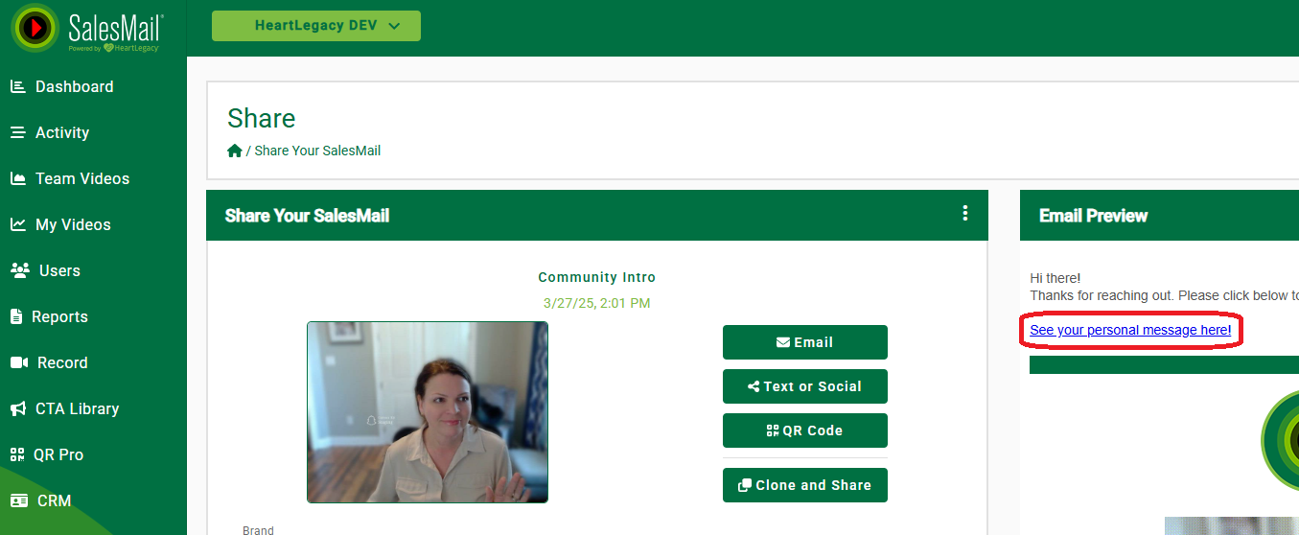Open the Community Intro video thumbnail
Screen dimensions: 1299x535
tap(428, 412)
